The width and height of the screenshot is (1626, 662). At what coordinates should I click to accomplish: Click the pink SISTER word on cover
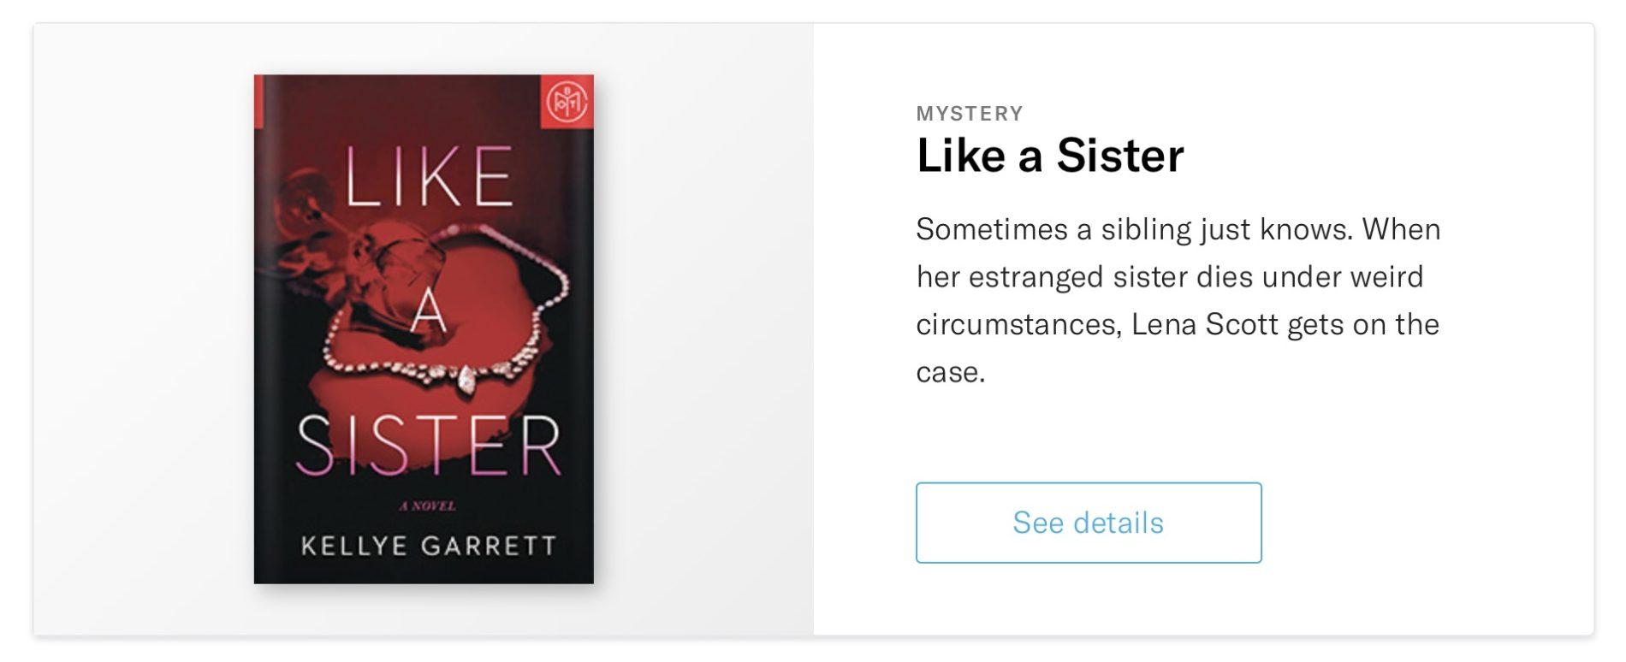tap(428, 446)
